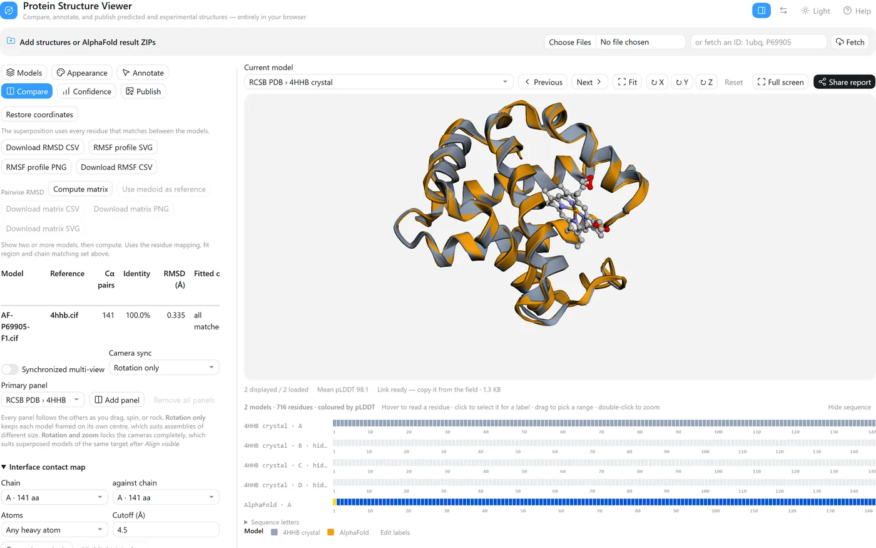Viewport: 876px width, 548px height.
Task: Click the AF-P69905-F1.cif model cell
Action: tap(16, 326)
